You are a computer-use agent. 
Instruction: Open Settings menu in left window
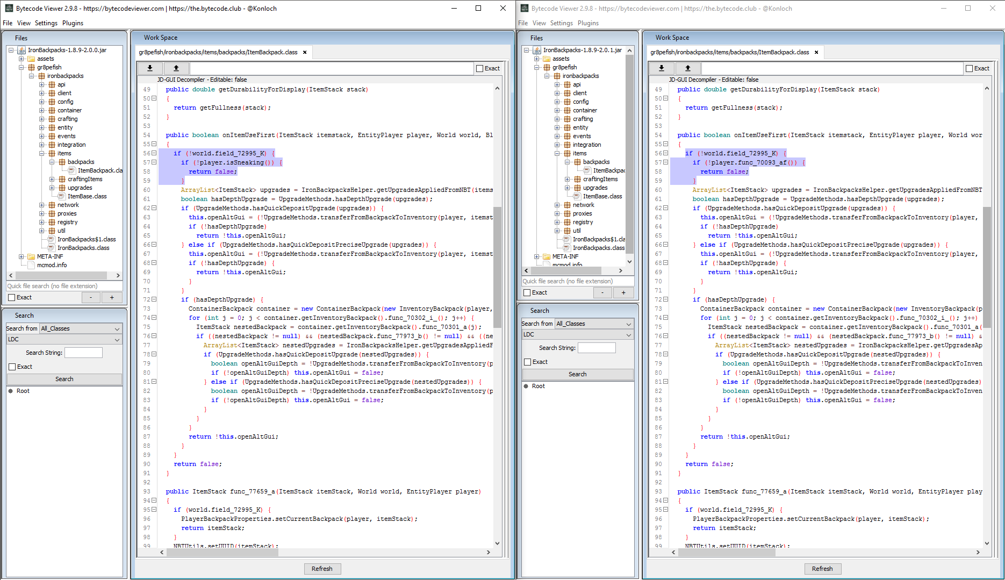(x=46, y=23)
